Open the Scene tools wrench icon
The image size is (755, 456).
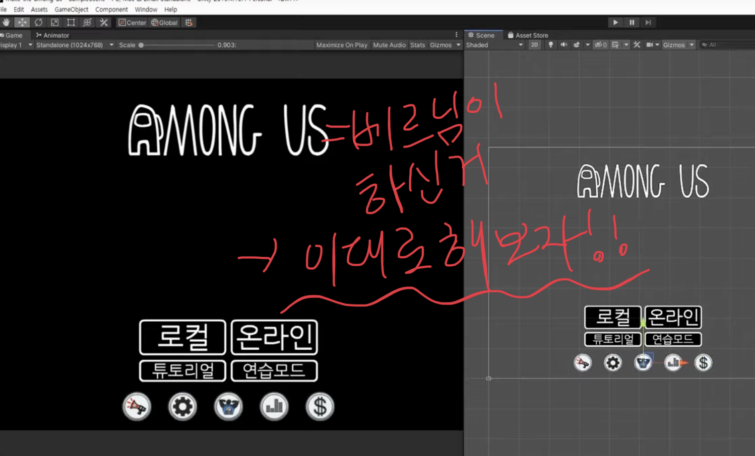click(637, 45)
